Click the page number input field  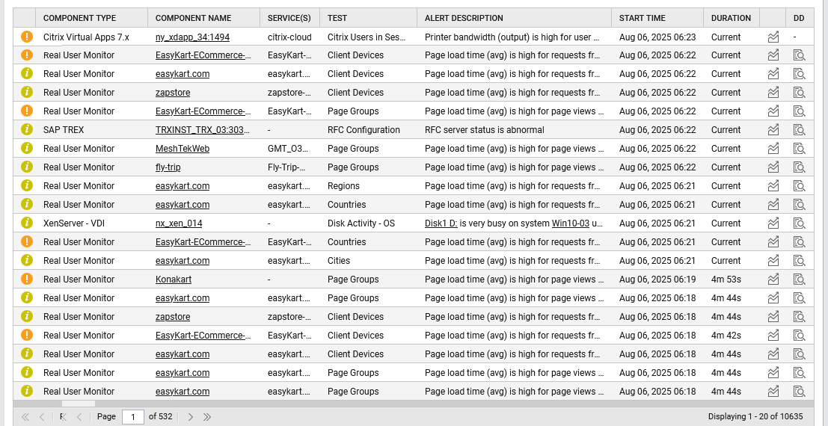pos(132,416)
